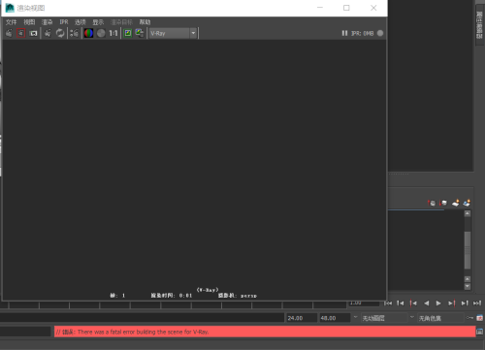The image size is (485, 350).
Task: Expand the 无角色集 character set dropdown
Action: click(441, 318)
